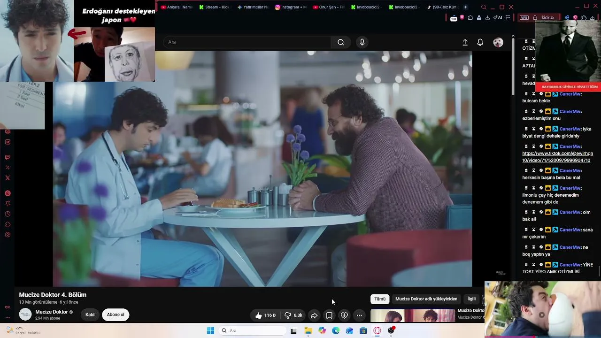601x338 pixels.
Task: Switch to the Stream - Kick tab
Action: point(215,7)
